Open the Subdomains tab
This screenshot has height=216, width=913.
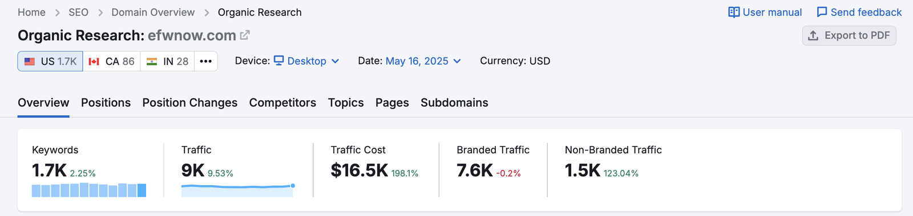pyautogui.click(x=454, y=103)
